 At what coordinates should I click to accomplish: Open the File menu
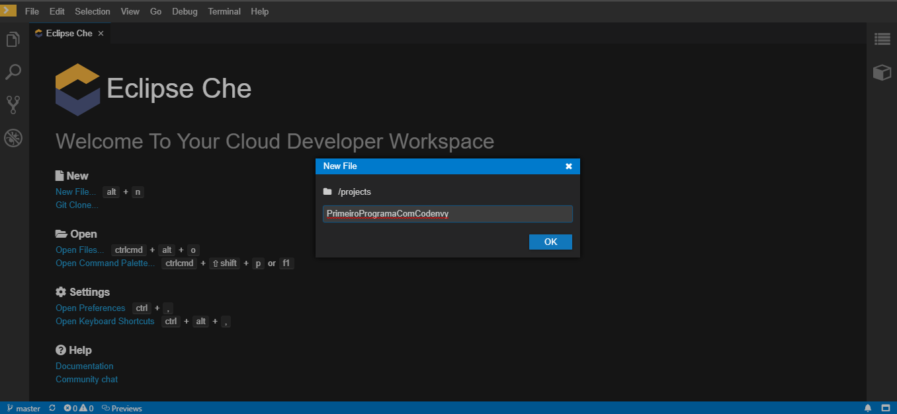click(x=32, y=11)
